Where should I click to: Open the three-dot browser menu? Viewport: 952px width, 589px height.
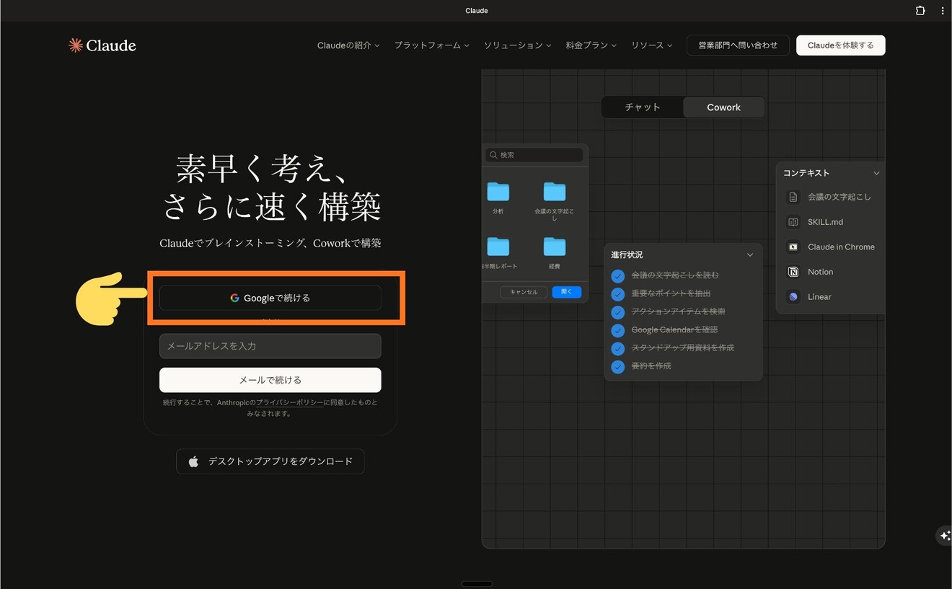pos(943,11)
